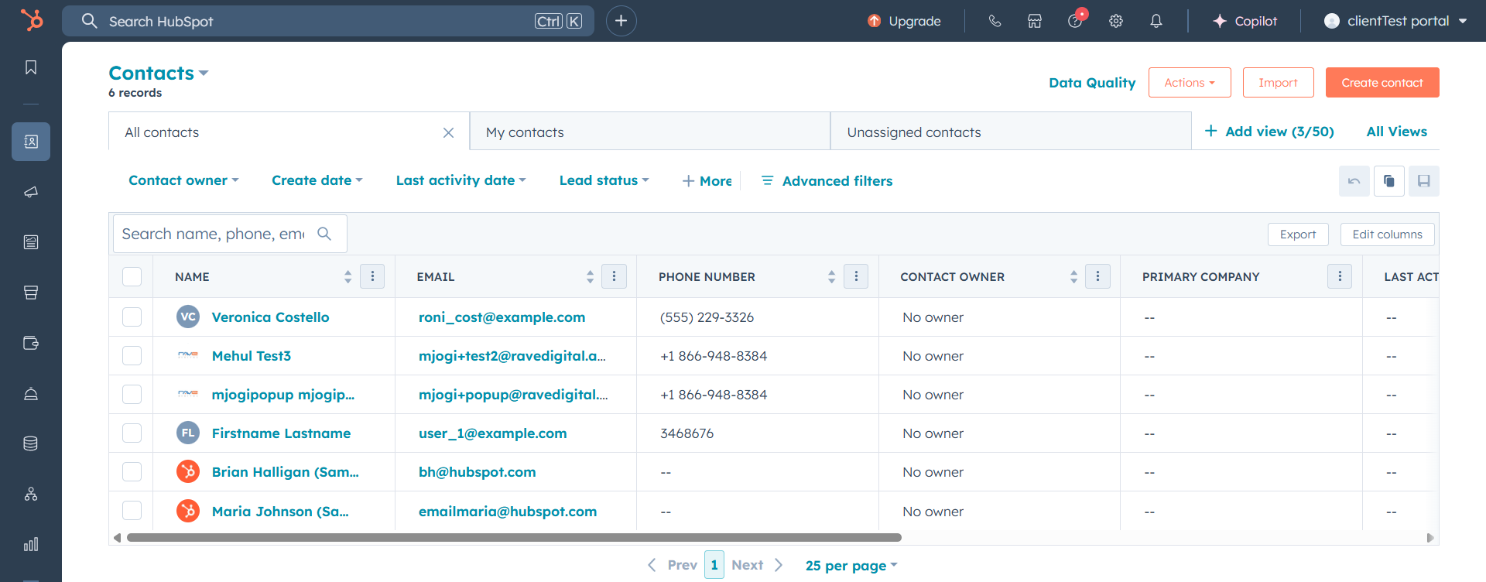The image size is (1486, 582).
Task: Open the Primary Company column options menu
Action: tap(1340, 276)
